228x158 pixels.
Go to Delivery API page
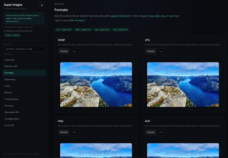pyautogui.click(x=24, y=66)
